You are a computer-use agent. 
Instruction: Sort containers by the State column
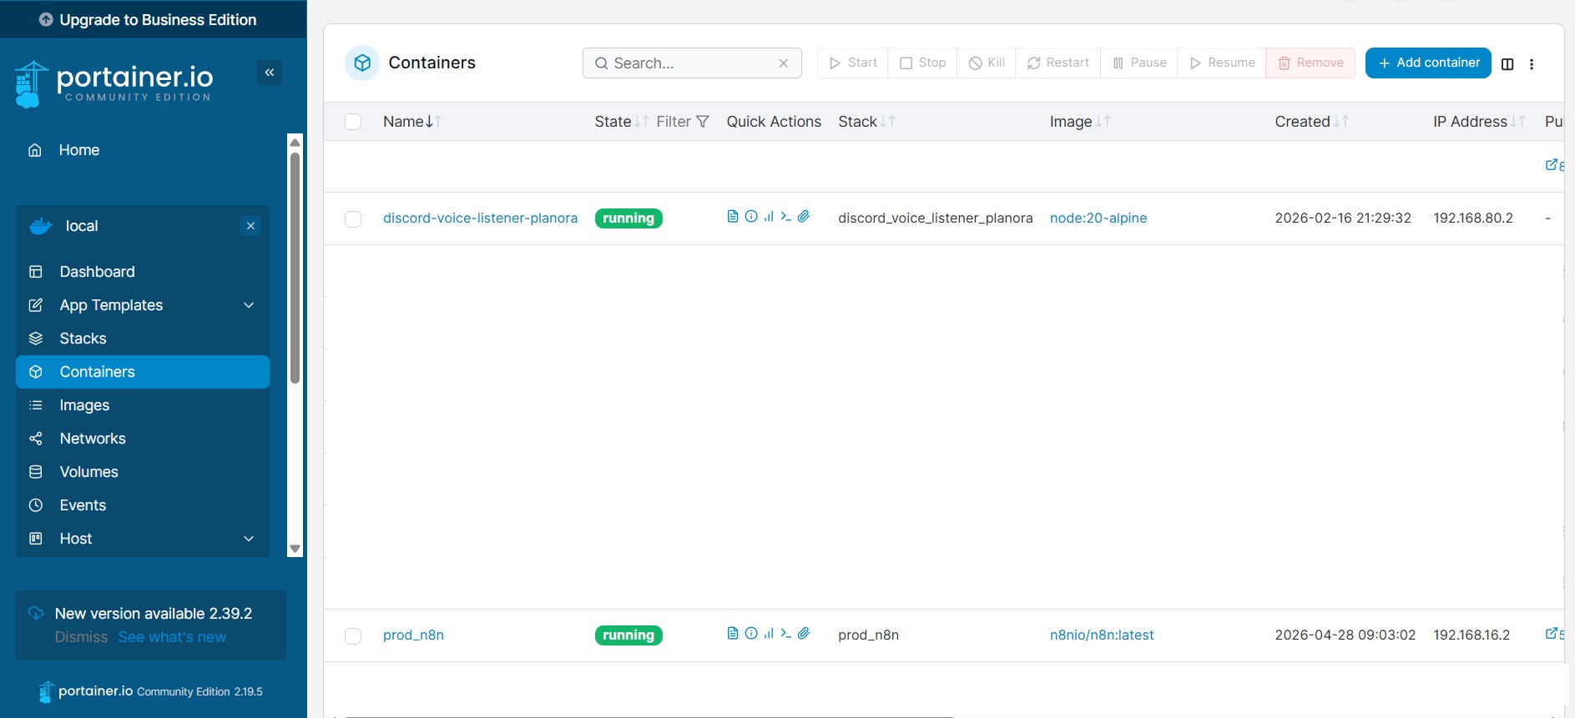(x=622, y=122)
